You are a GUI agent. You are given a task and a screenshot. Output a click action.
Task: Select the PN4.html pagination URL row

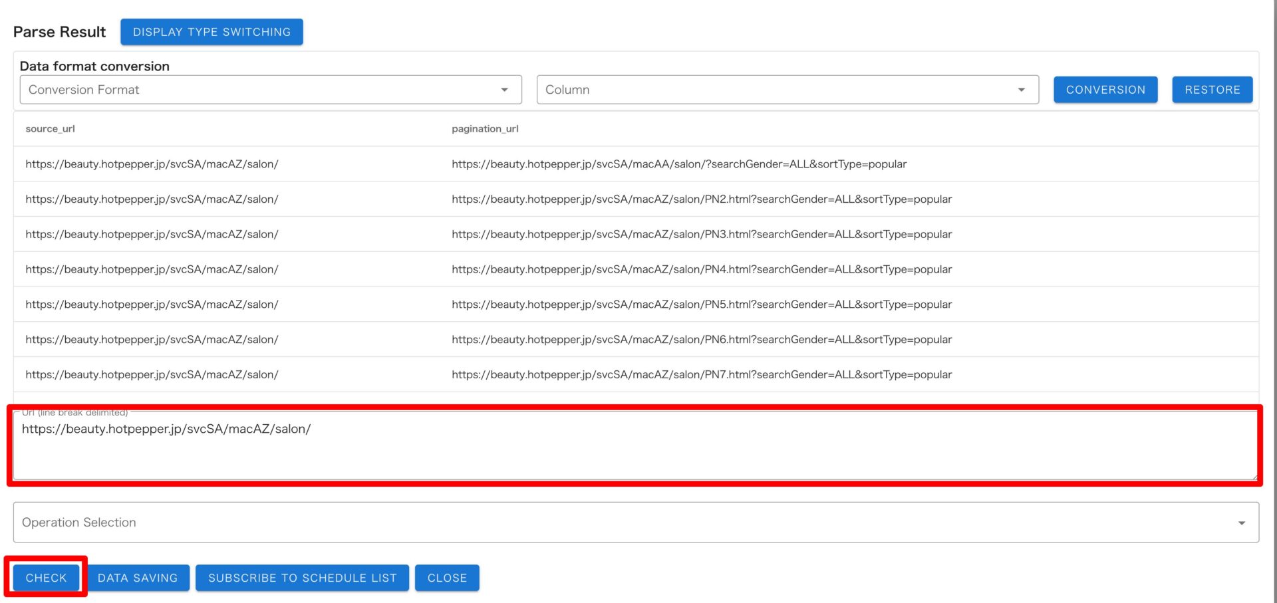click(701, 269)
